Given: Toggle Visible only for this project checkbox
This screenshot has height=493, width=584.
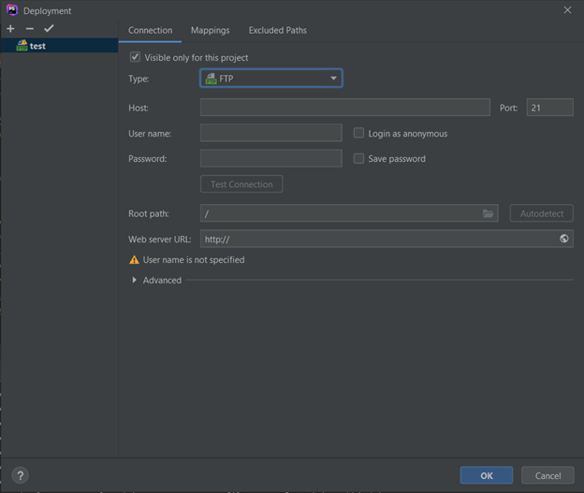Looking at the screenshot, I should point(135,57).
